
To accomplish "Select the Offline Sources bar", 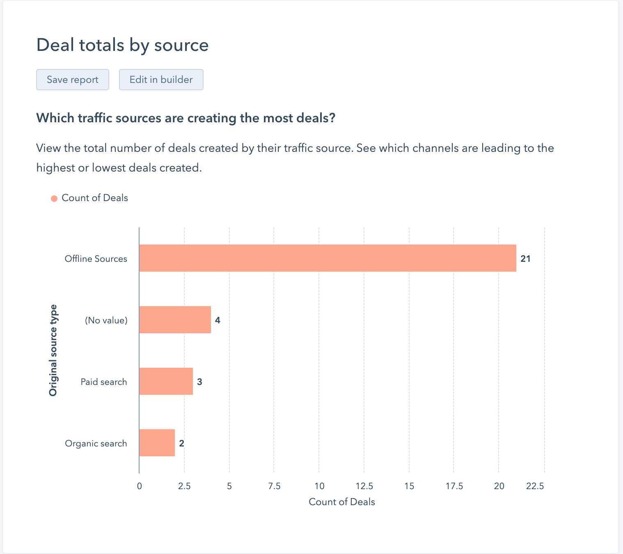I will (328, 258).
